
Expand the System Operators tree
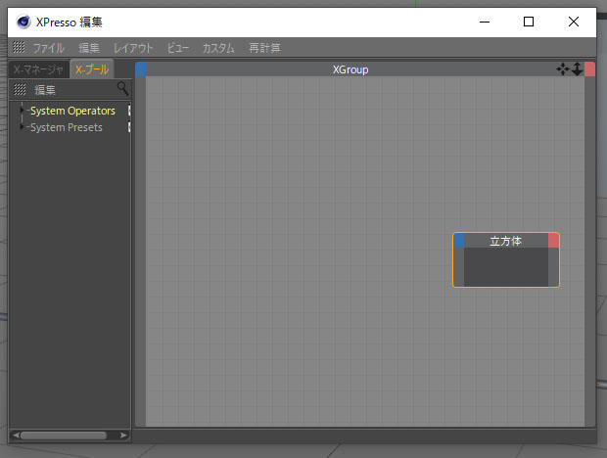point(23,111)
